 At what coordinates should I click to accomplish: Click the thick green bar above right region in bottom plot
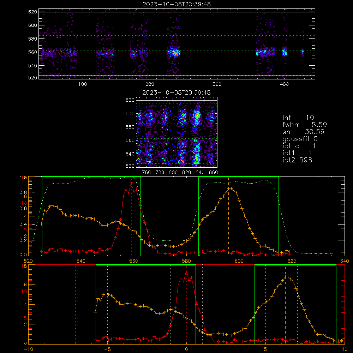(x=295, y=265)
